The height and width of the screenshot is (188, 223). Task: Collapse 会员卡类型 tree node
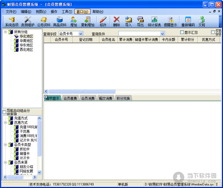coord(6,145)
